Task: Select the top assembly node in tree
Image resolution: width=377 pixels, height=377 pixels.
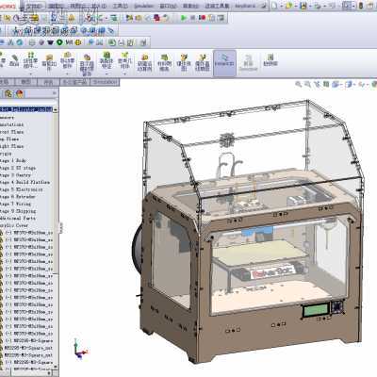Action: coord(26,109)
